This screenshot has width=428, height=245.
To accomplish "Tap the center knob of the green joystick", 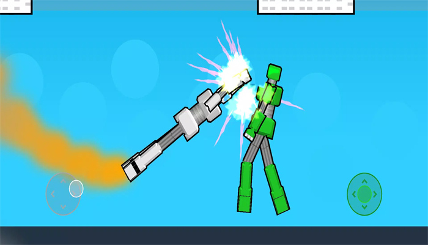I will pos(364,194).
